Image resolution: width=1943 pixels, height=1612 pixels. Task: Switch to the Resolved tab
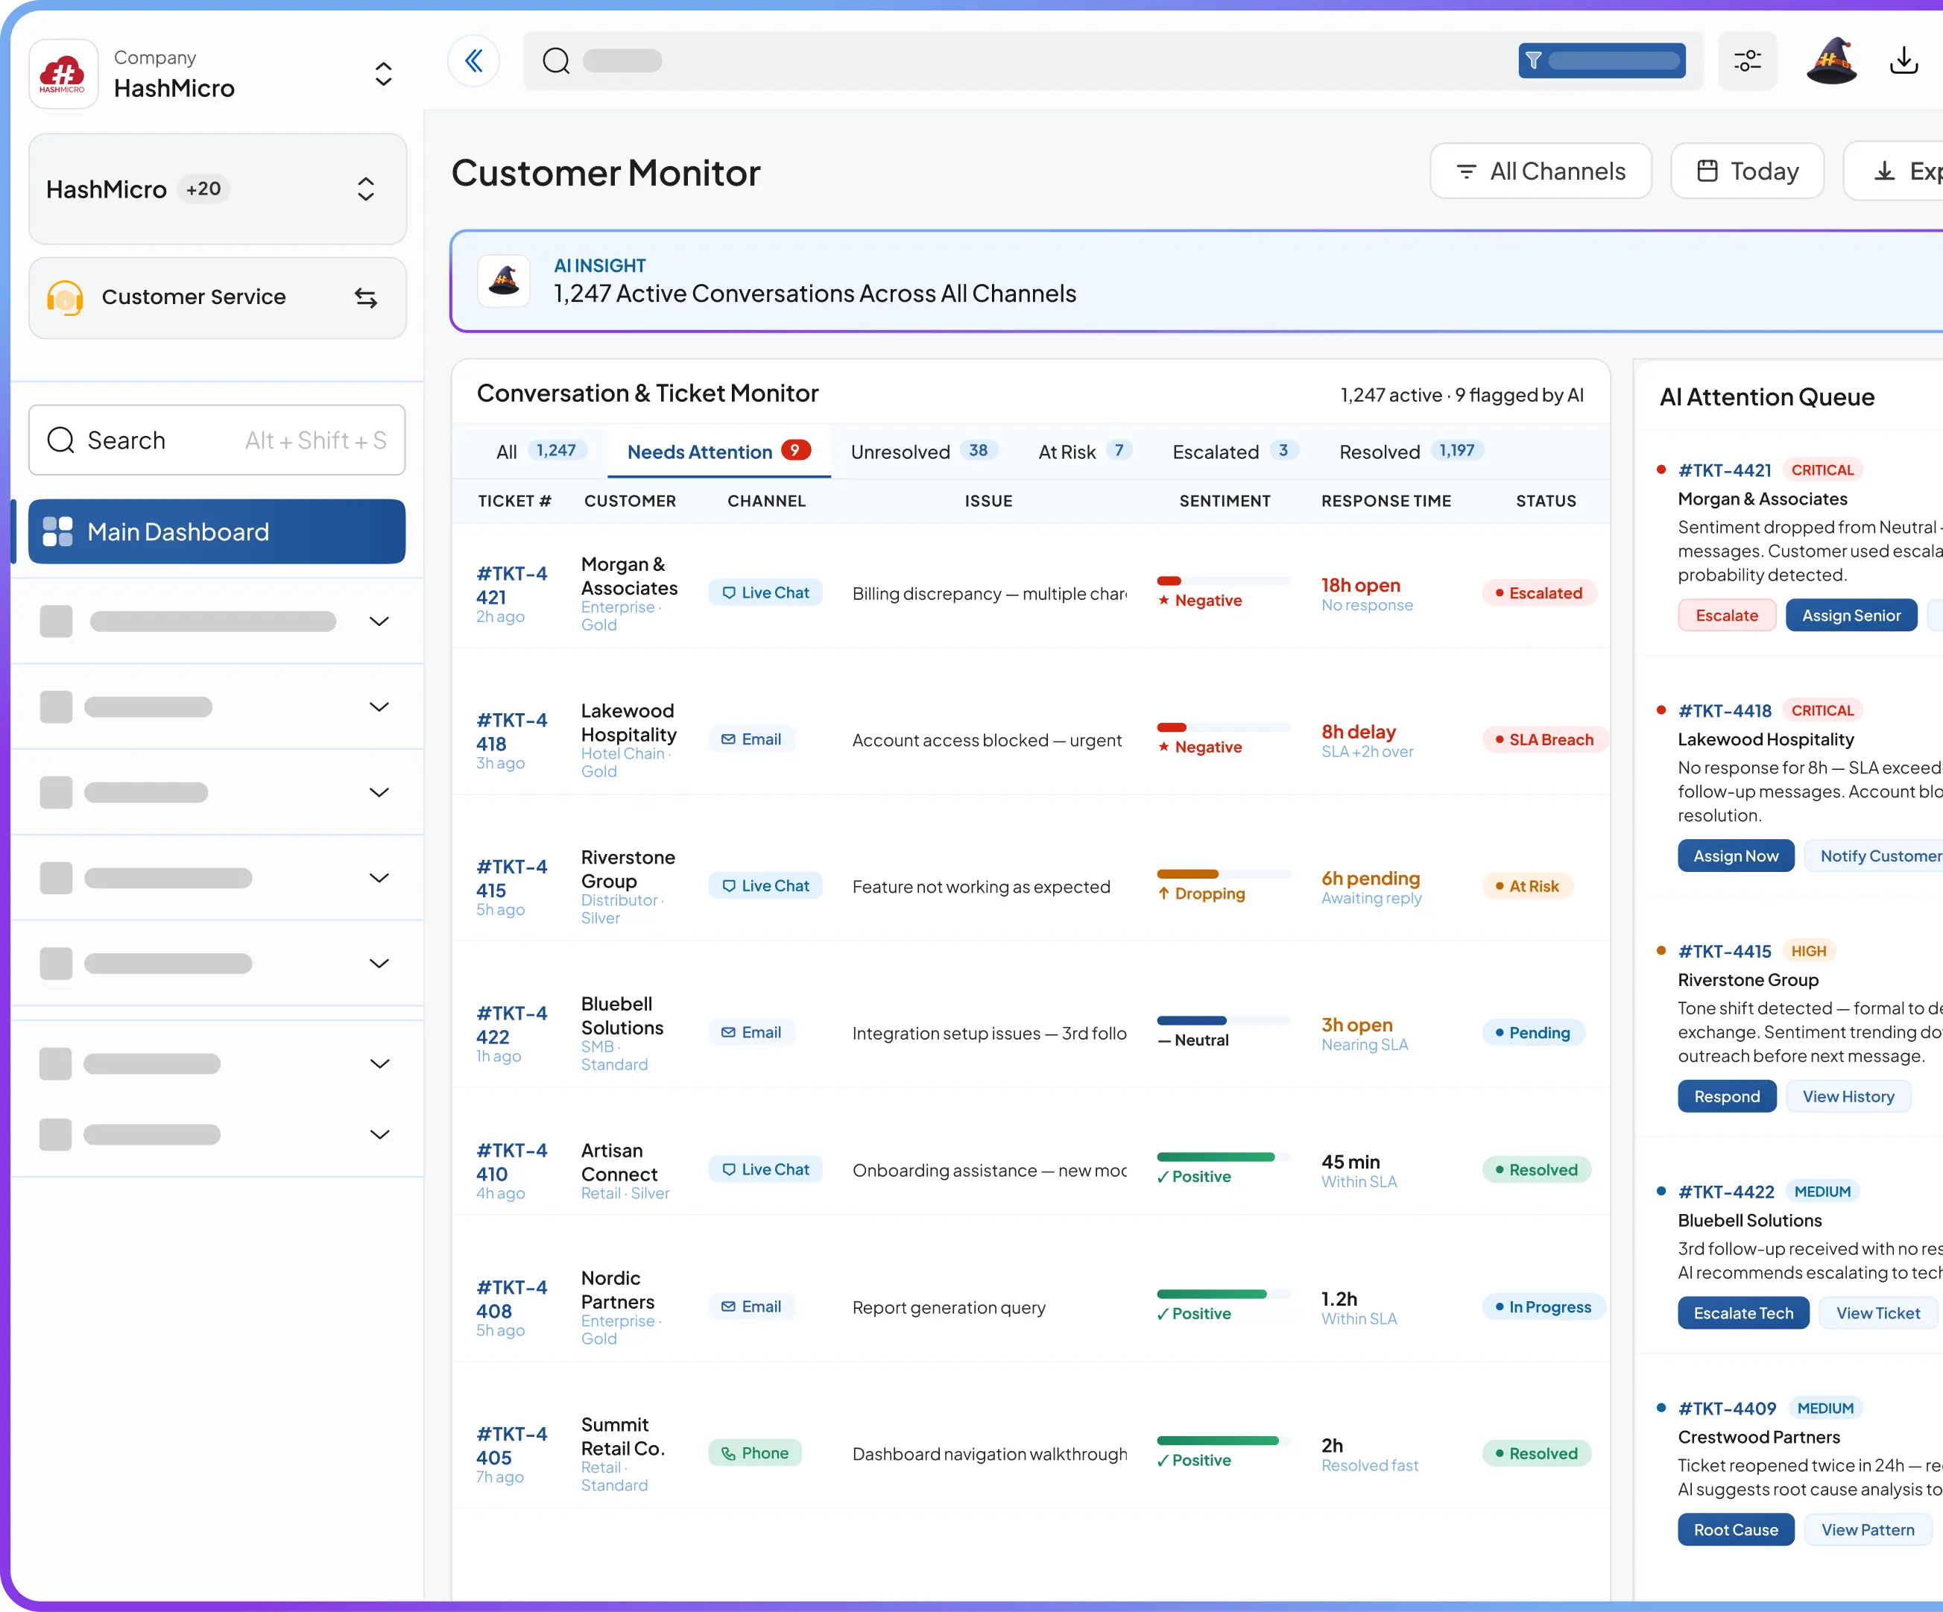(x=1411, y=452)
